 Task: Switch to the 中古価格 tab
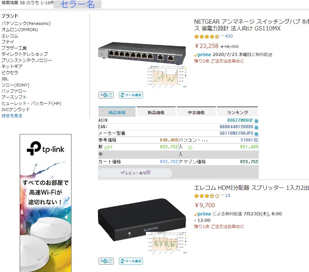(196, 112)
